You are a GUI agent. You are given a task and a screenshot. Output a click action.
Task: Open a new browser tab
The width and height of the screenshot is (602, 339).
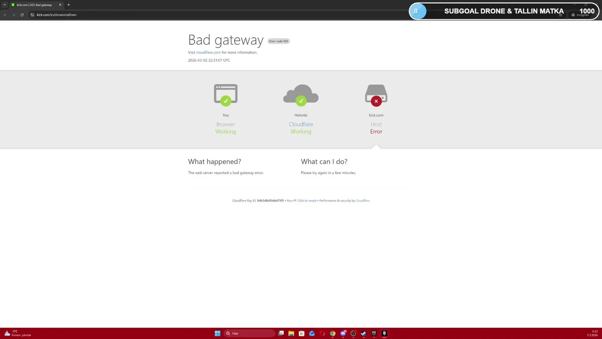[x=68, y=5]
